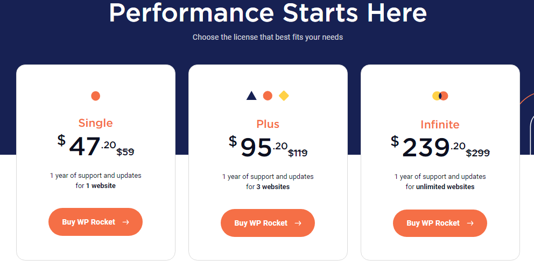534x274 pixels.
Task: Click the 'for unlimited websites' text
Action: coord(440,186)
